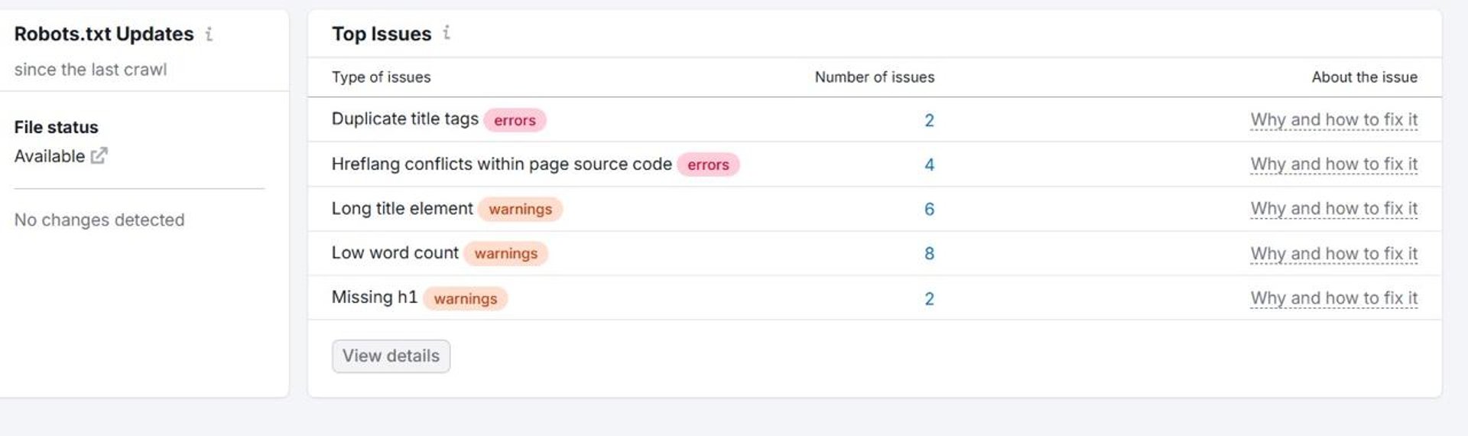Click the info icon beside Robots.txt Updates

[209, 34]
